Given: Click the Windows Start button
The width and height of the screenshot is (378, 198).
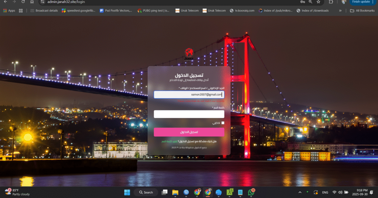Looking at the screenshot, I should (127, 192).
